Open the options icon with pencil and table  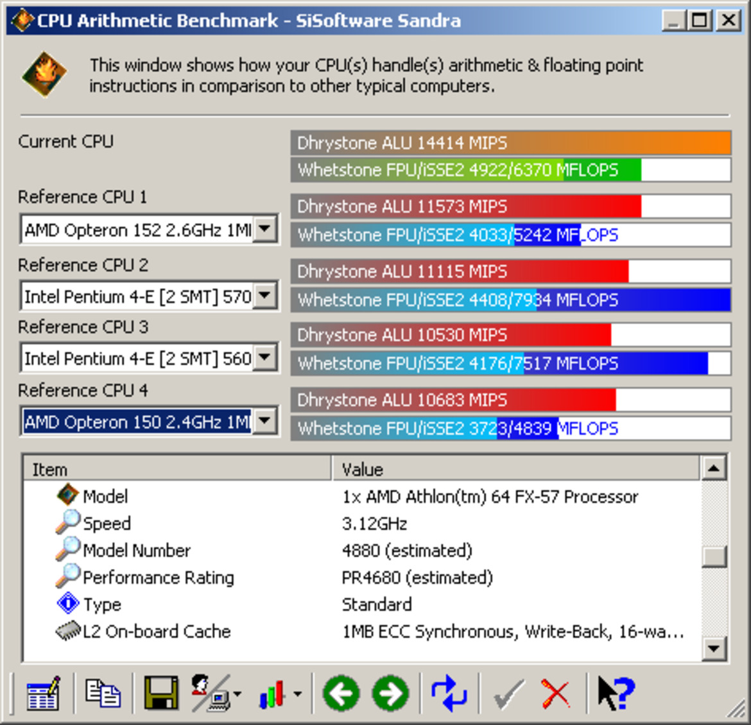(x=43, y=694)
